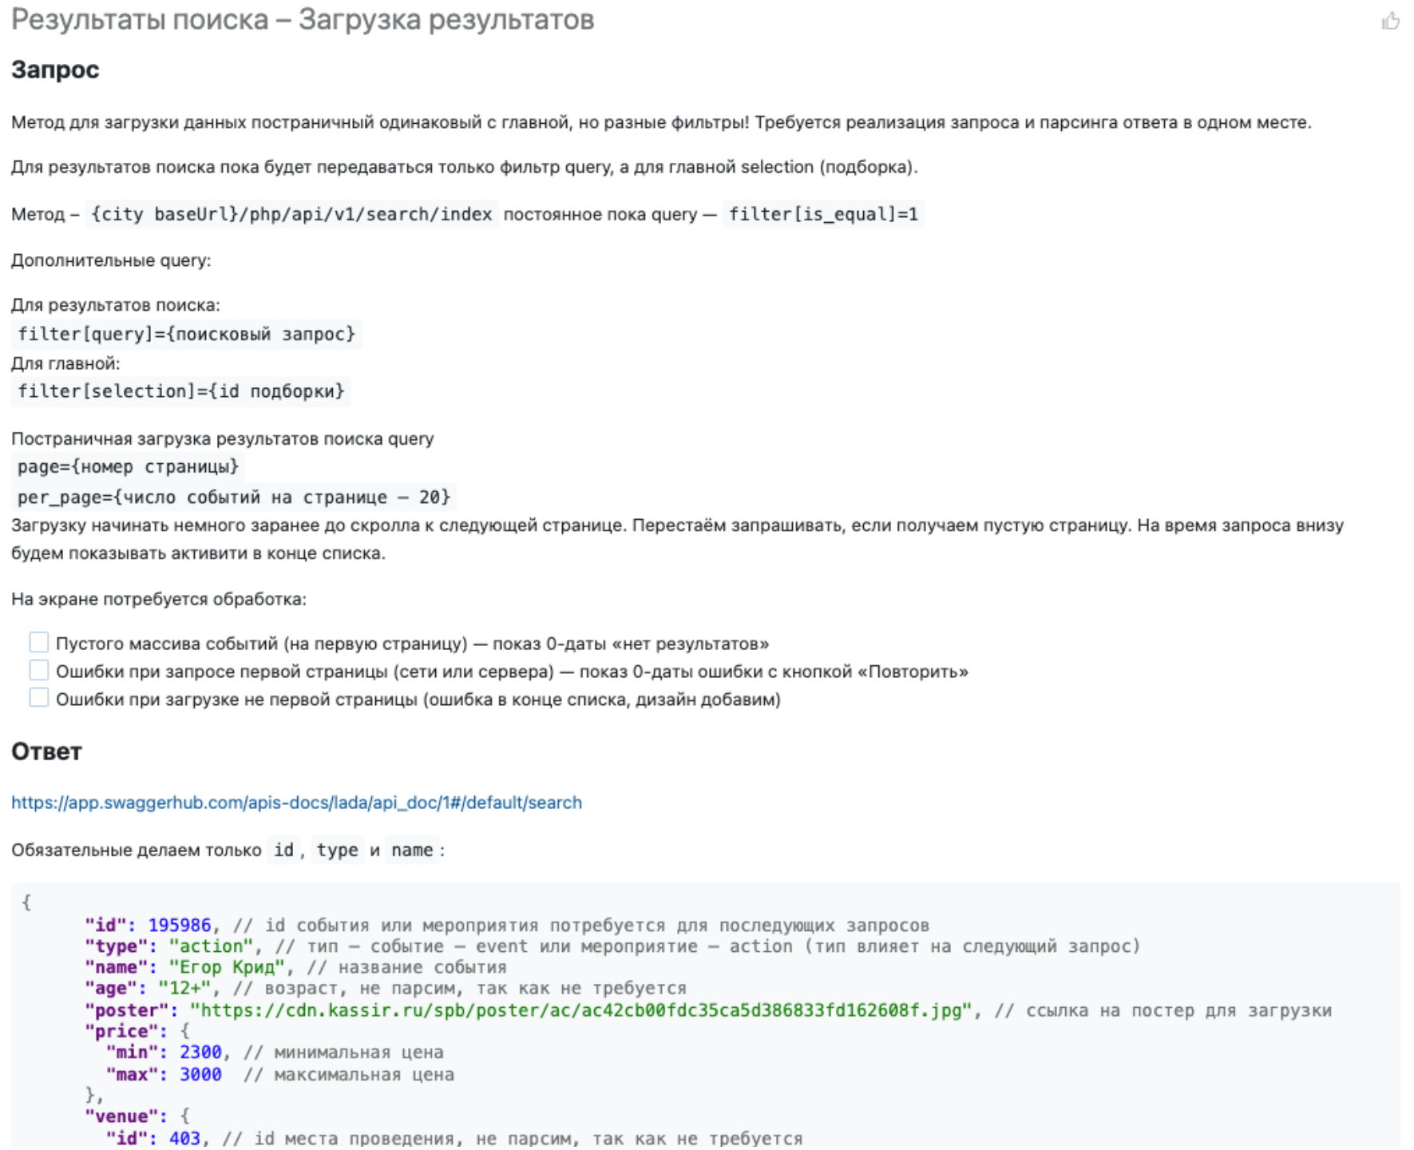The height and width of the screenshot is (1150, 1414).
Task: Click the filter[is_equal]=1 code snippet
Action: 823,214
